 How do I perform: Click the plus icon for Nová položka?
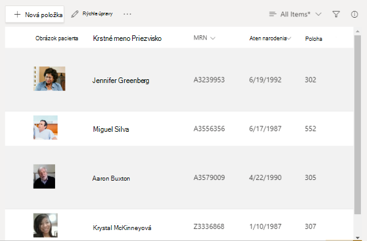(x=17, y=15)
